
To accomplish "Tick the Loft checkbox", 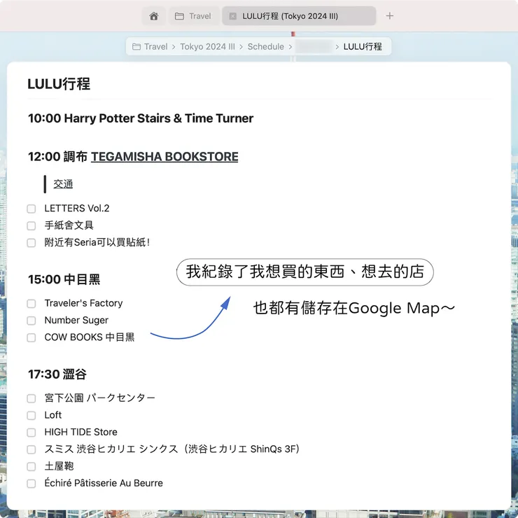I will [31, 415].
